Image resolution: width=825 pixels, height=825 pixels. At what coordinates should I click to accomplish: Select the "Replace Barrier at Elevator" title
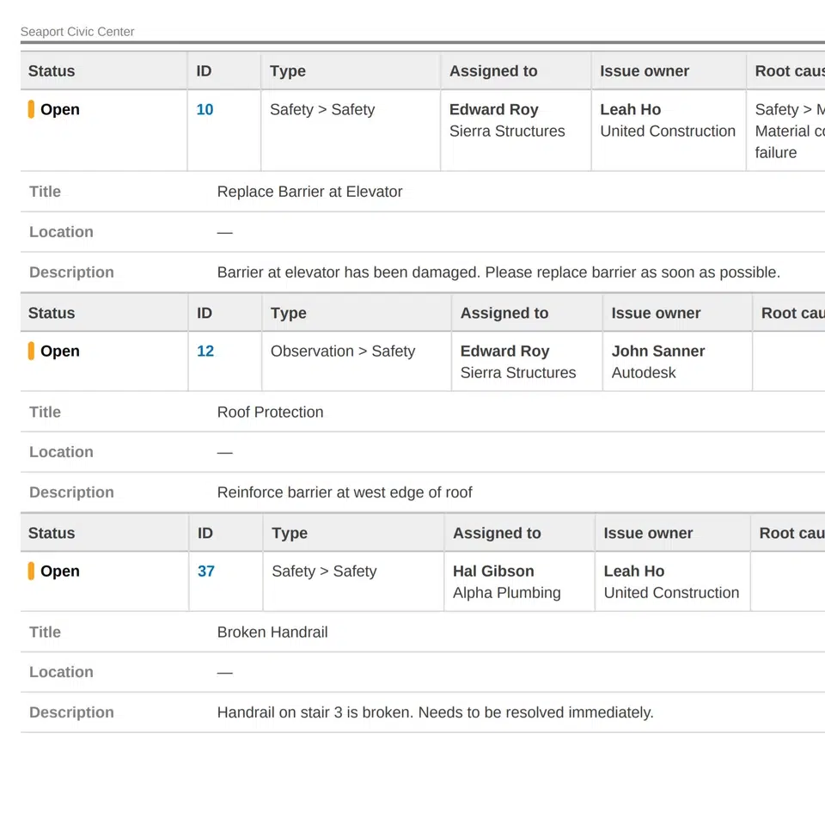pos(309,192)
